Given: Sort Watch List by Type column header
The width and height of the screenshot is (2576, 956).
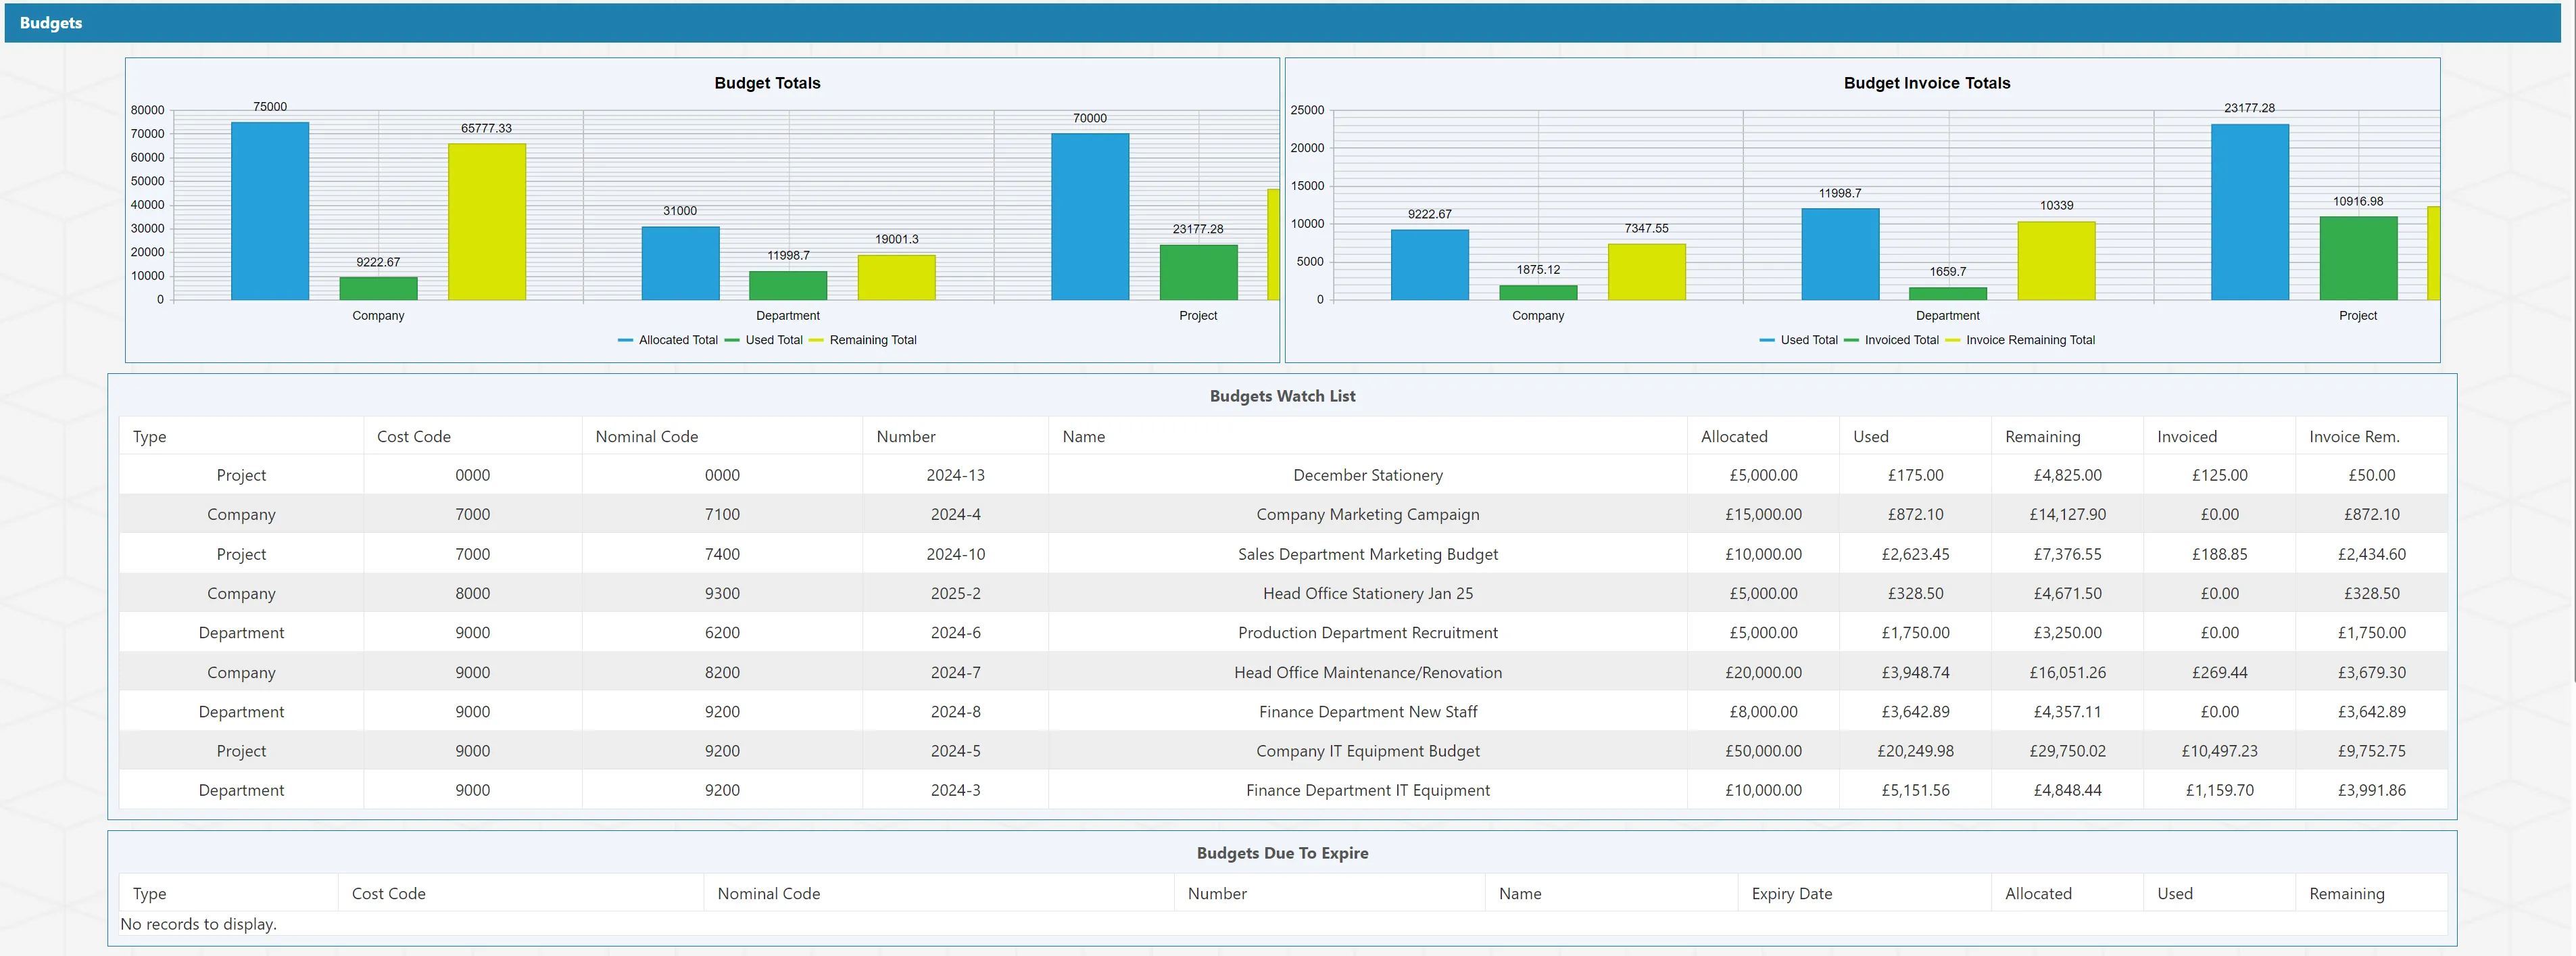Looking at the screenshot, I should (x=241, y=436).
